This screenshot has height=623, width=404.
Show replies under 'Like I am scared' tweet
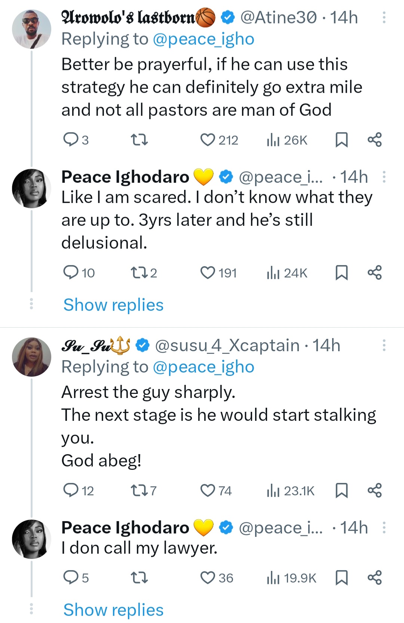113,305
